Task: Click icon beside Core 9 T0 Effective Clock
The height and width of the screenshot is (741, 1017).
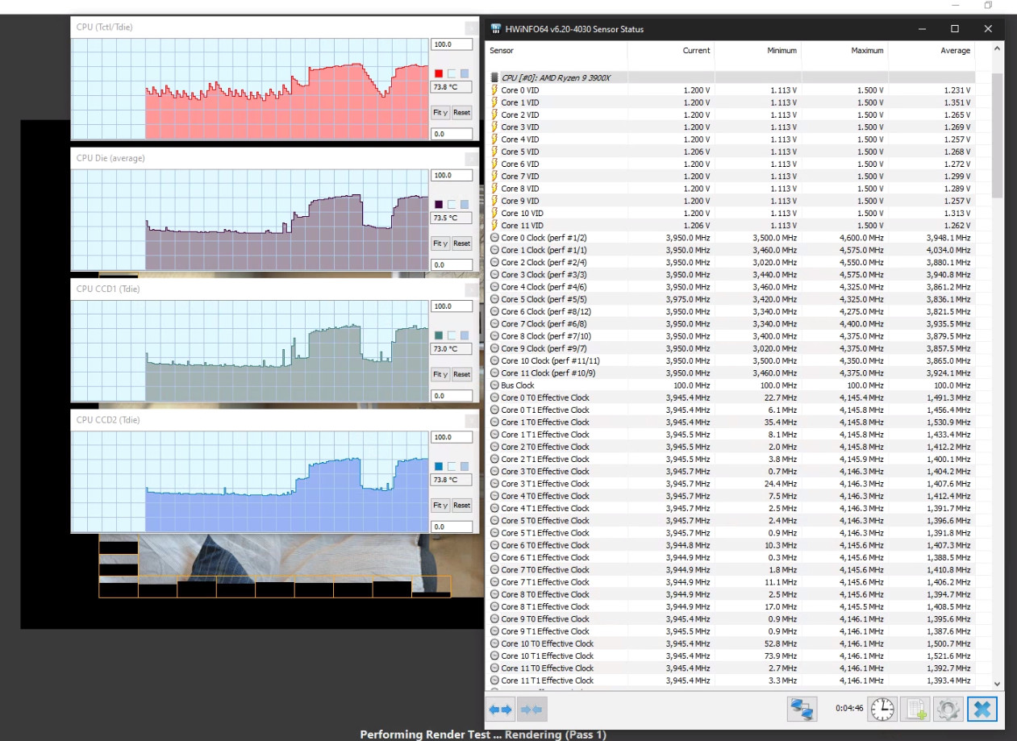Action: pyautogui.click(x=494, y=619)
